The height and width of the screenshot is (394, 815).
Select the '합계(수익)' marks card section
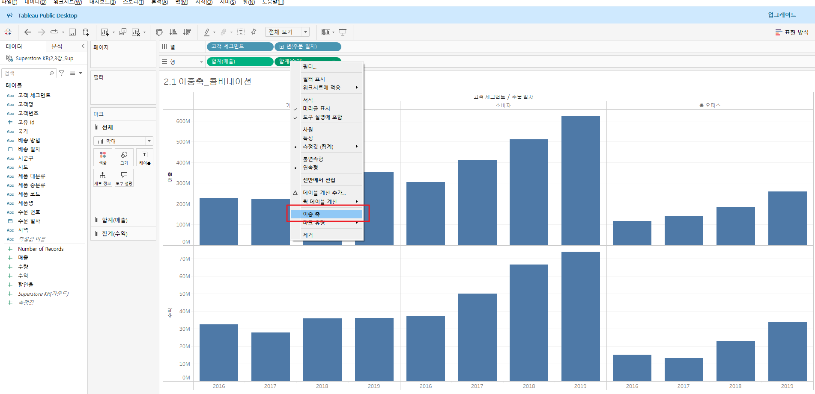tap(123, 234)
